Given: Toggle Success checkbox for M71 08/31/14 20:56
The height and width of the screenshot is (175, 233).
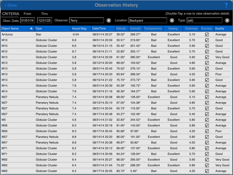Looking at the screenshot, I should coord(207,154).
